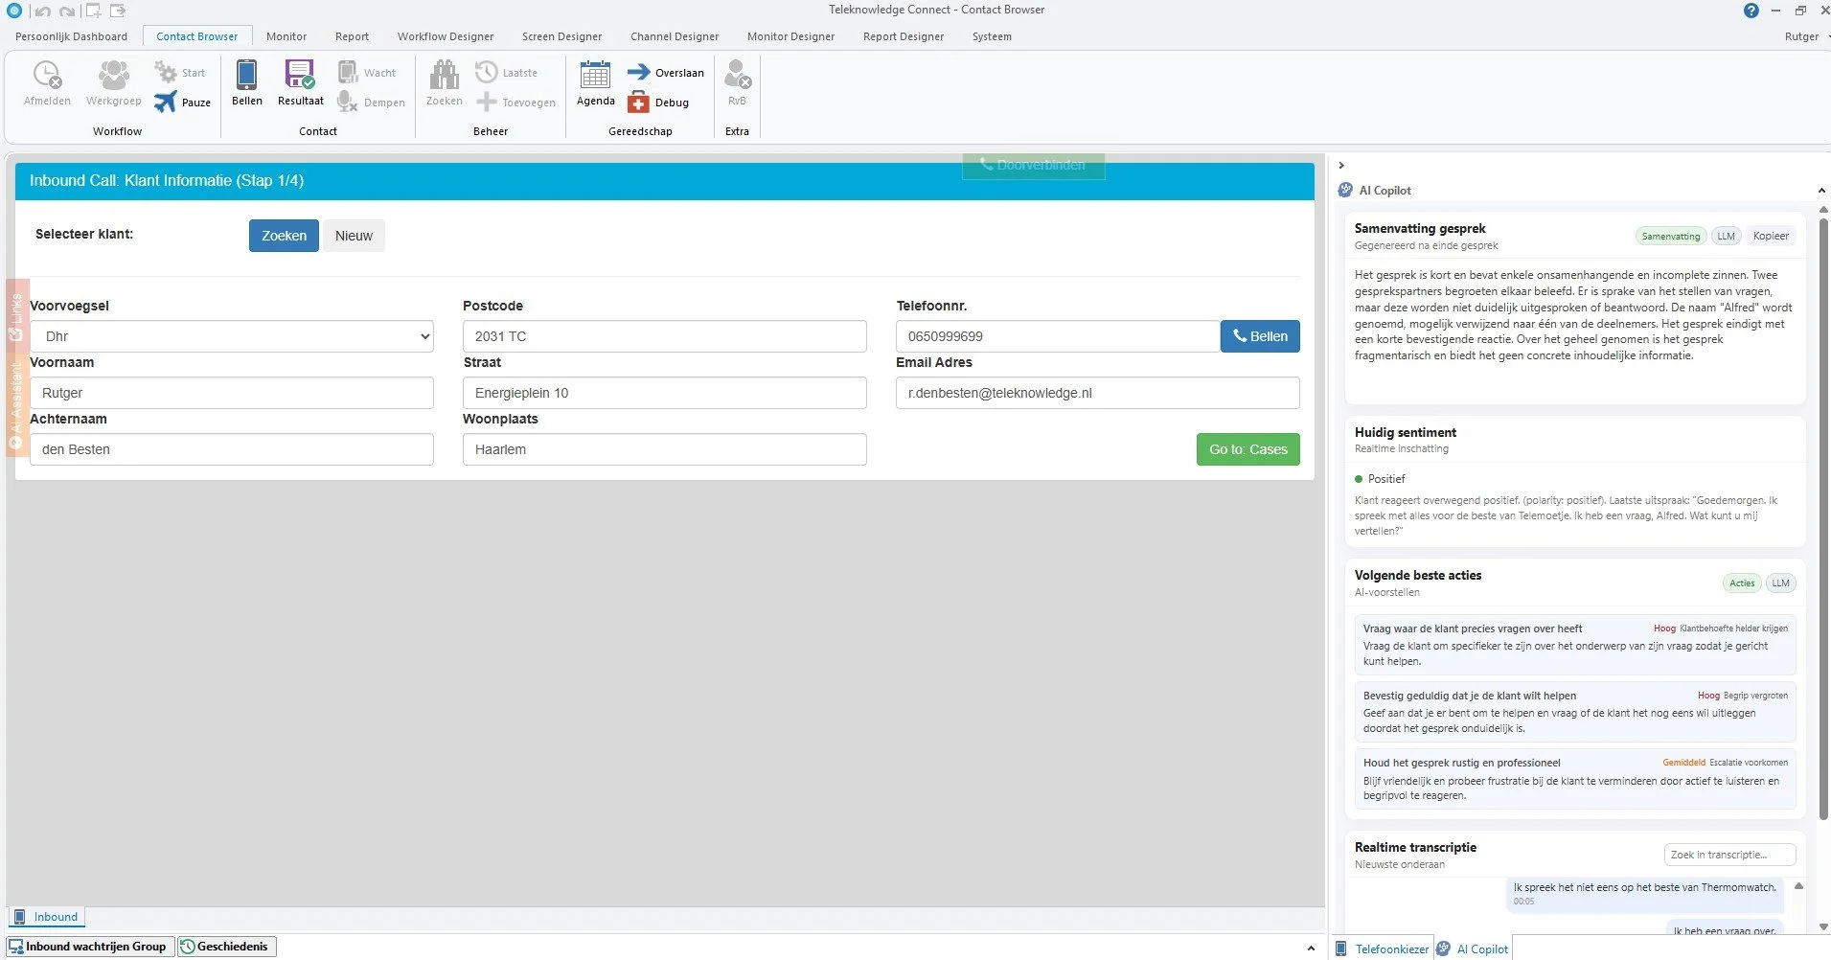Viewport: 1831px width, 960px height.
Task: Open the Geschiedenis tab
Action: pos(226,947)
